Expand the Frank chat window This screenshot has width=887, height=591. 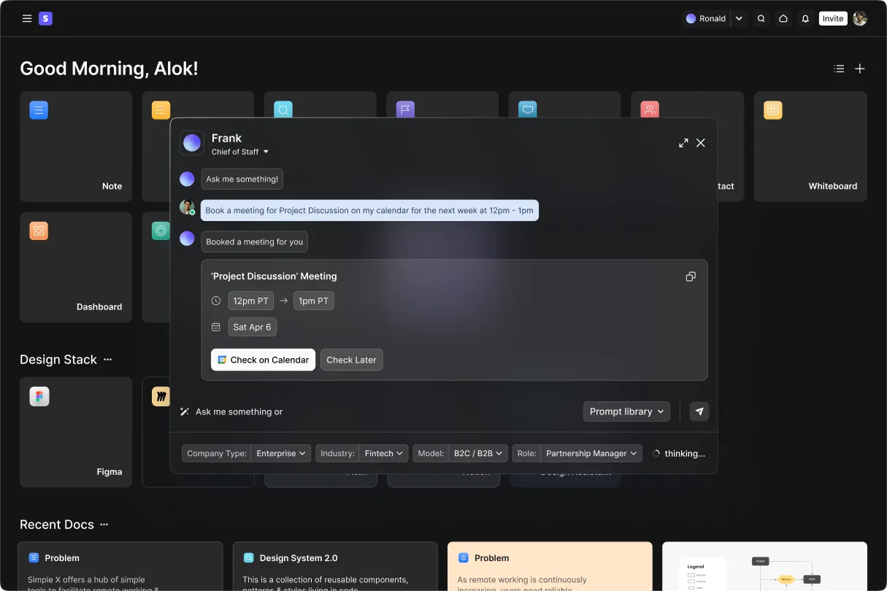pos(683,143)
